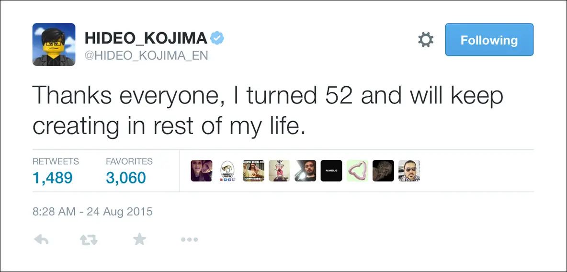The image size is (567, 272).
Task: Open the more options ellipsis icon
Action: click(189, 240)
